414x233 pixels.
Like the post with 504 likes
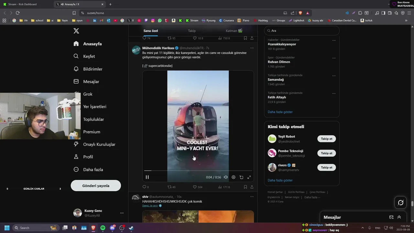click(198, 187)
